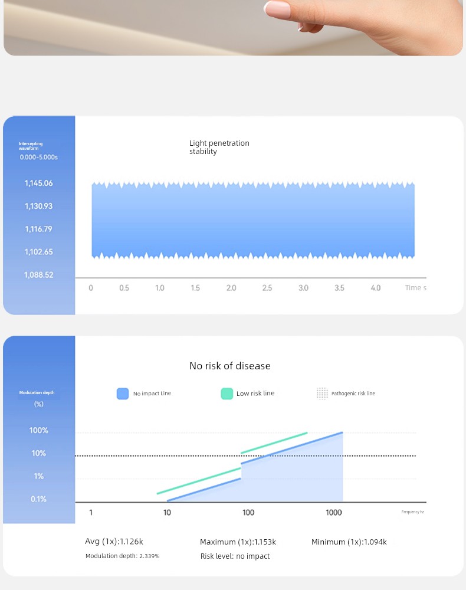Click the blue No impact Line legend swatch
This screenshot has width=466, height=590.
[x=123, y=394]
